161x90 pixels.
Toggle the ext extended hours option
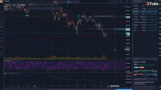coord(116,88)
